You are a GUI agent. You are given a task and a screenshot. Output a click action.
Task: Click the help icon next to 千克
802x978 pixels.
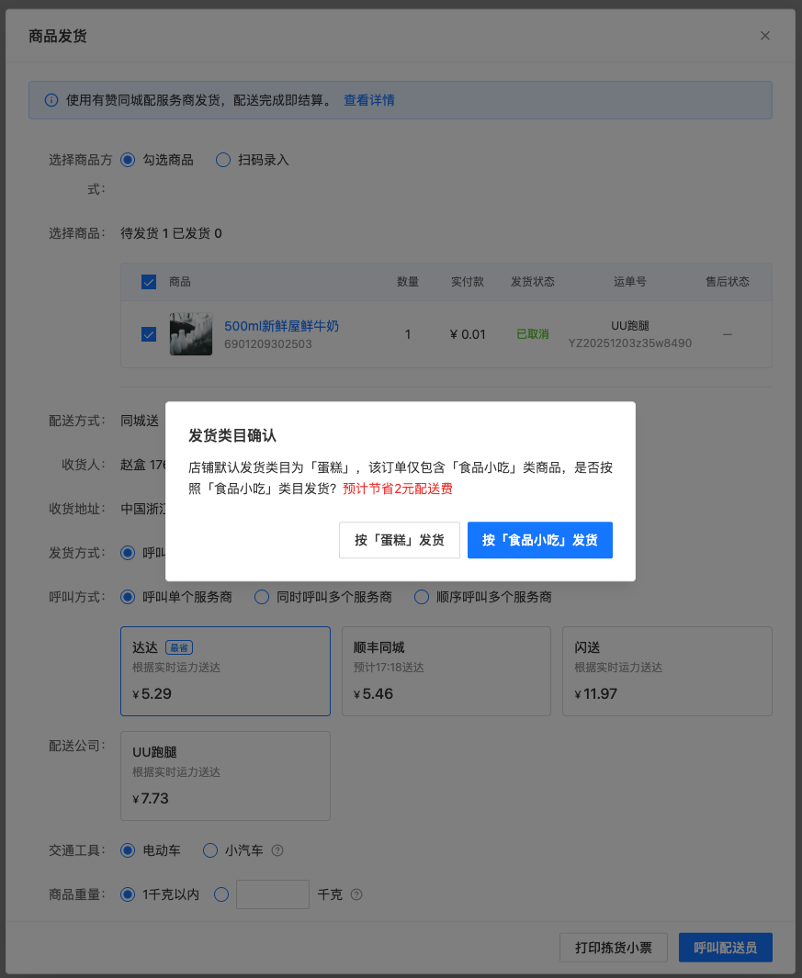click(356, 894)
